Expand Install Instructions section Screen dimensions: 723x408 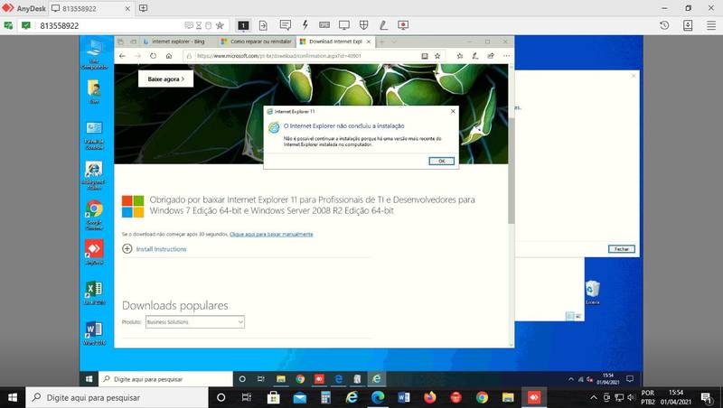(x=154, y=248)
